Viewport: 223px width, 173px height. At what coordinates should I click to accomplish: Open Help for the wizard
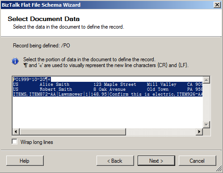(25, 161)
